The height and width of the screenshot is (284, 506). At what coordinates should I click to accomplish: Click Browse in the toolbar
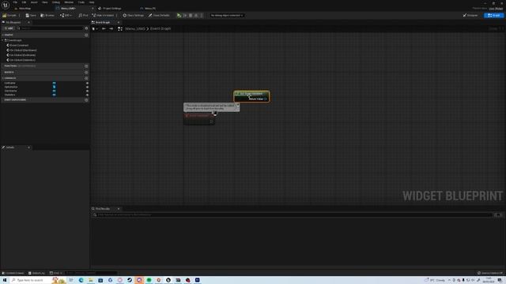click(47, 15)
